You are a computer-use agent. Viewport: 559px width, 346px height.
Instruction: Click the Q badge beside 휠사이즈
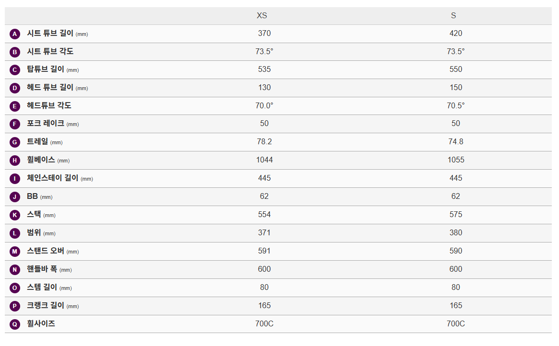pyautogui.click(x=15, y=324)
